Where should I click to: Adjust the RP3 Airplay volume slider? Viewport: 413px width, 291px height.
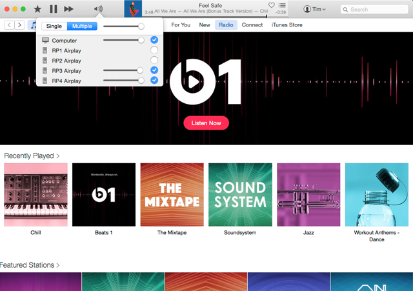pyautogui.click(x=123, y=70)
